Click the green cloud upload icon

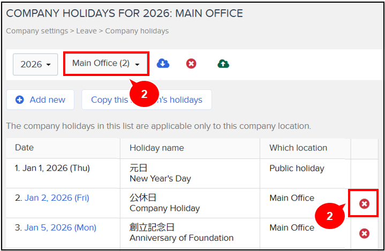click(223, 64)
